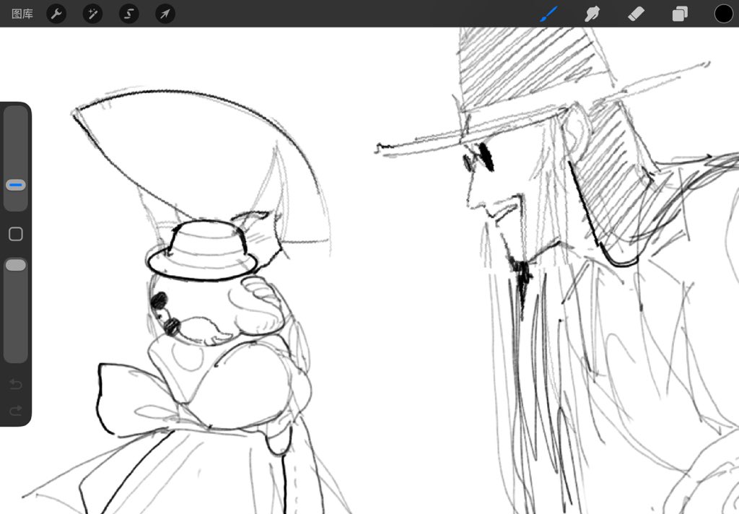739x514 pixels.
Task: Click the brush opacity slider handle
Action: point(16,265)
